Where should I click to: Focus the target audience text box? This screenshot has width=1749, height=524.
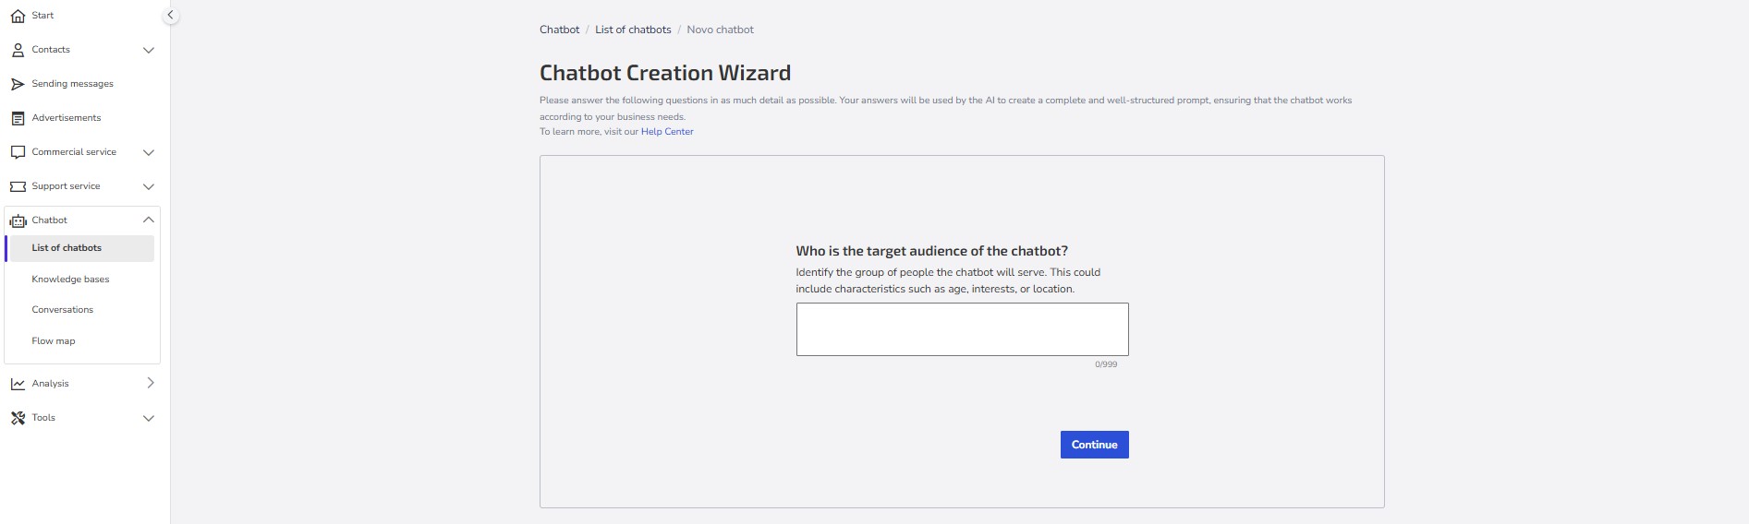(962, 329)
